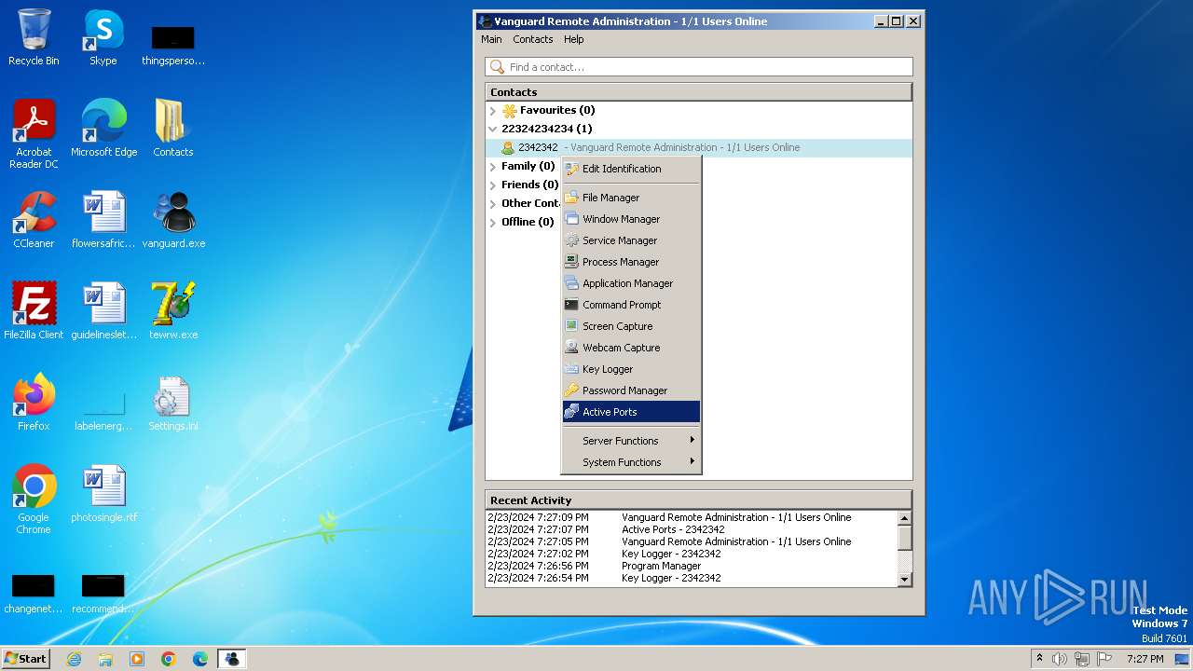This screenshot has height=671, width=1193.
Task: Open System Functions submenu
Action: point(631,462)
